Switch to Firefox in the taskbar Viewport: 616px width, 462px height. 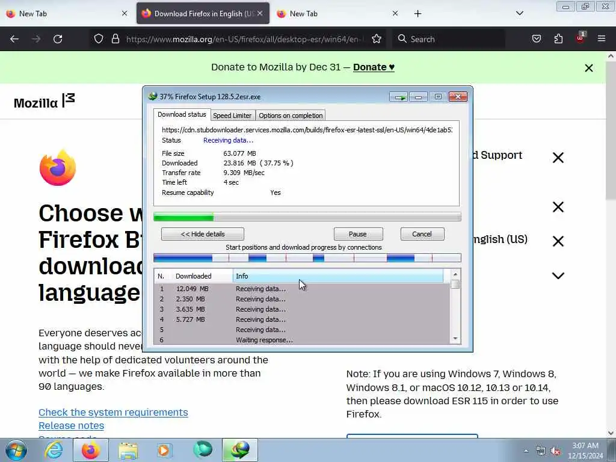(91, 450)
